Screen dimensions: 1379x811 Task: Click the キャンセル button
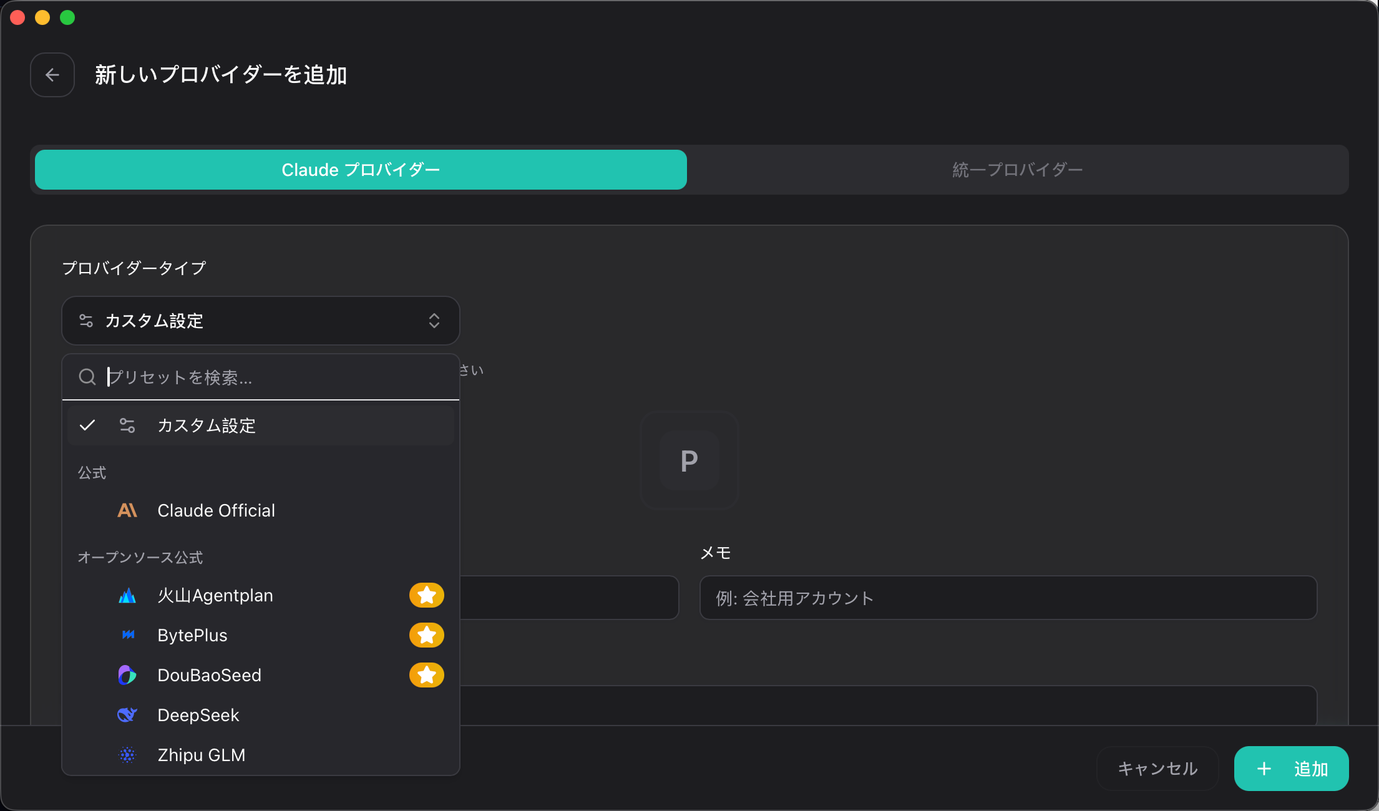pos(1157,769)
